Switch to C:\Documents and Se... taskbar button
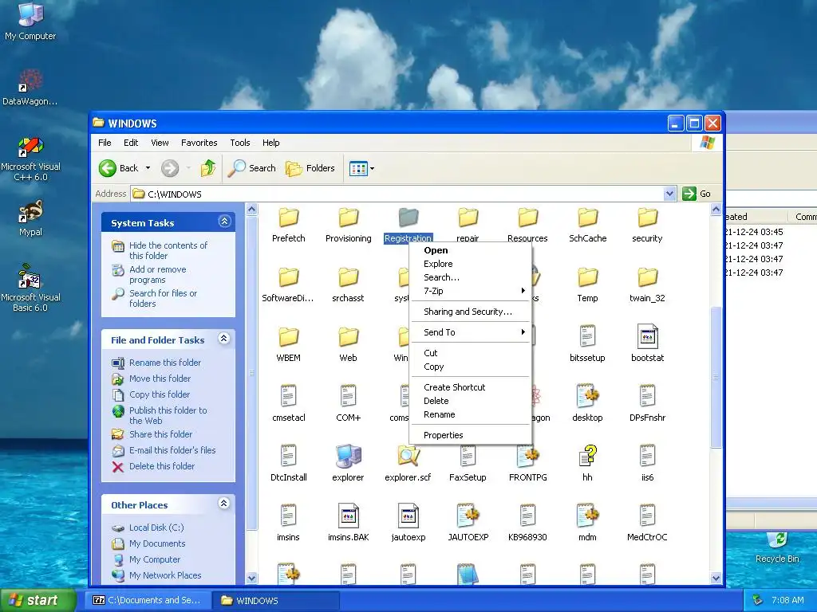Viewport: 817px width, 612px height. (x=148, y=601)
